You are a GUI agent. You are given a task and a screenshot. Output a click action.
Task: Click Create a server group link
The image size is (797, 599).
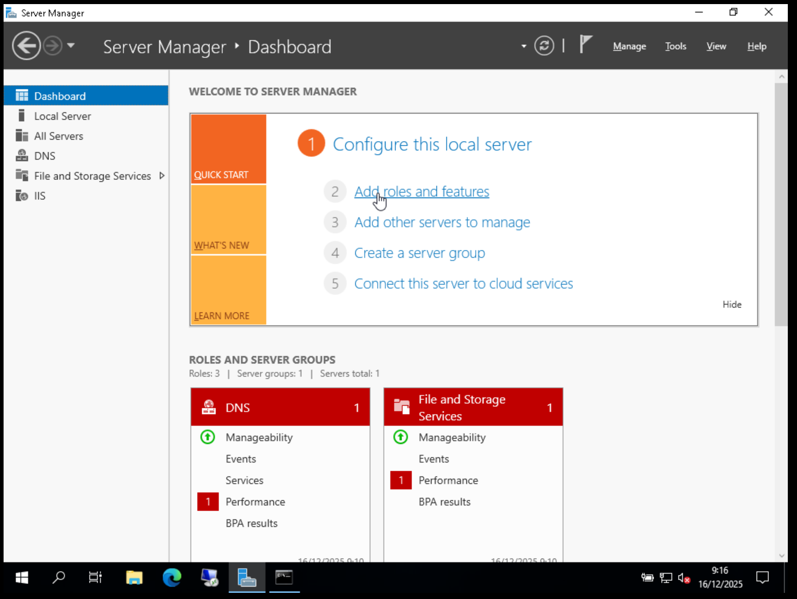(419, 253)
